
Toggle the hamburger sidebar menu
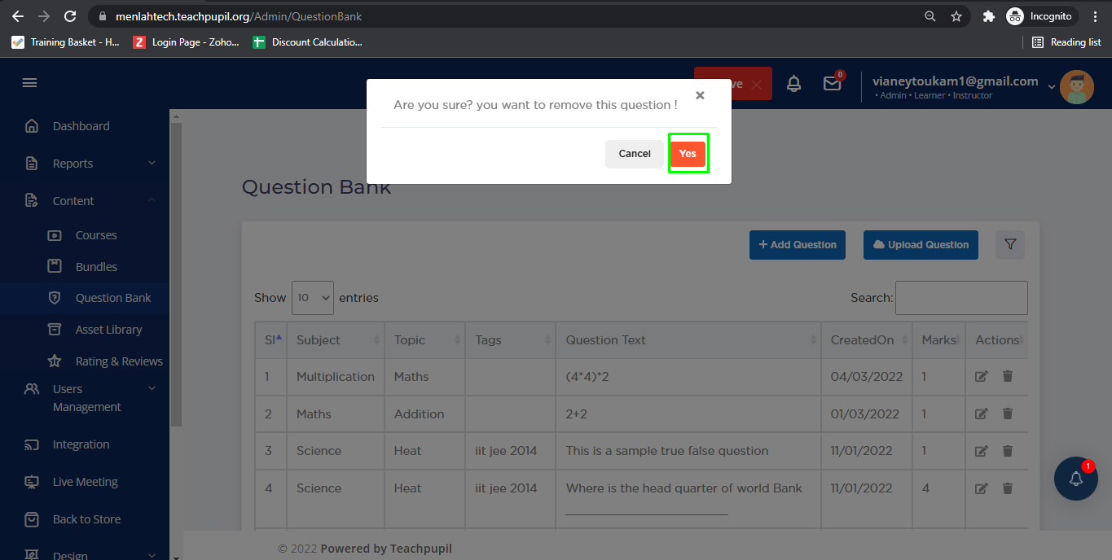pos(30,83)
